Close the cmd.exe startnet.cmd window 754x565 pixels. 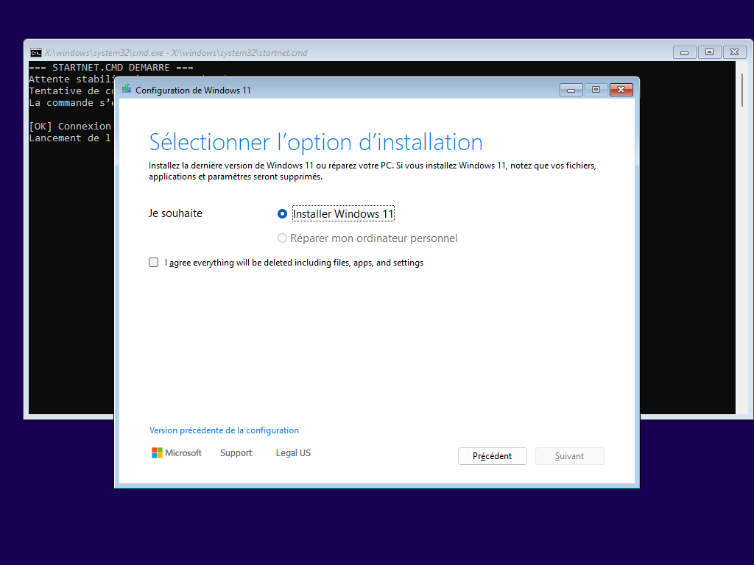click(734, 52)
